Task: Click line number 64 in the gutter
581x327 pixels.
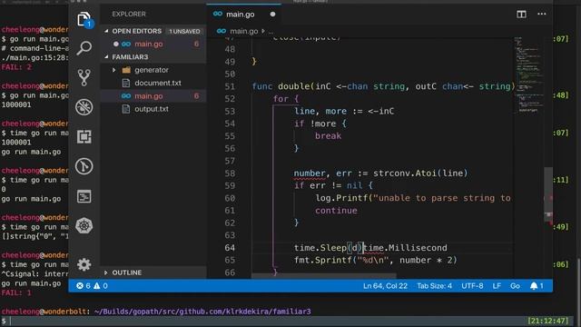Action: click(x=230, y=248)
